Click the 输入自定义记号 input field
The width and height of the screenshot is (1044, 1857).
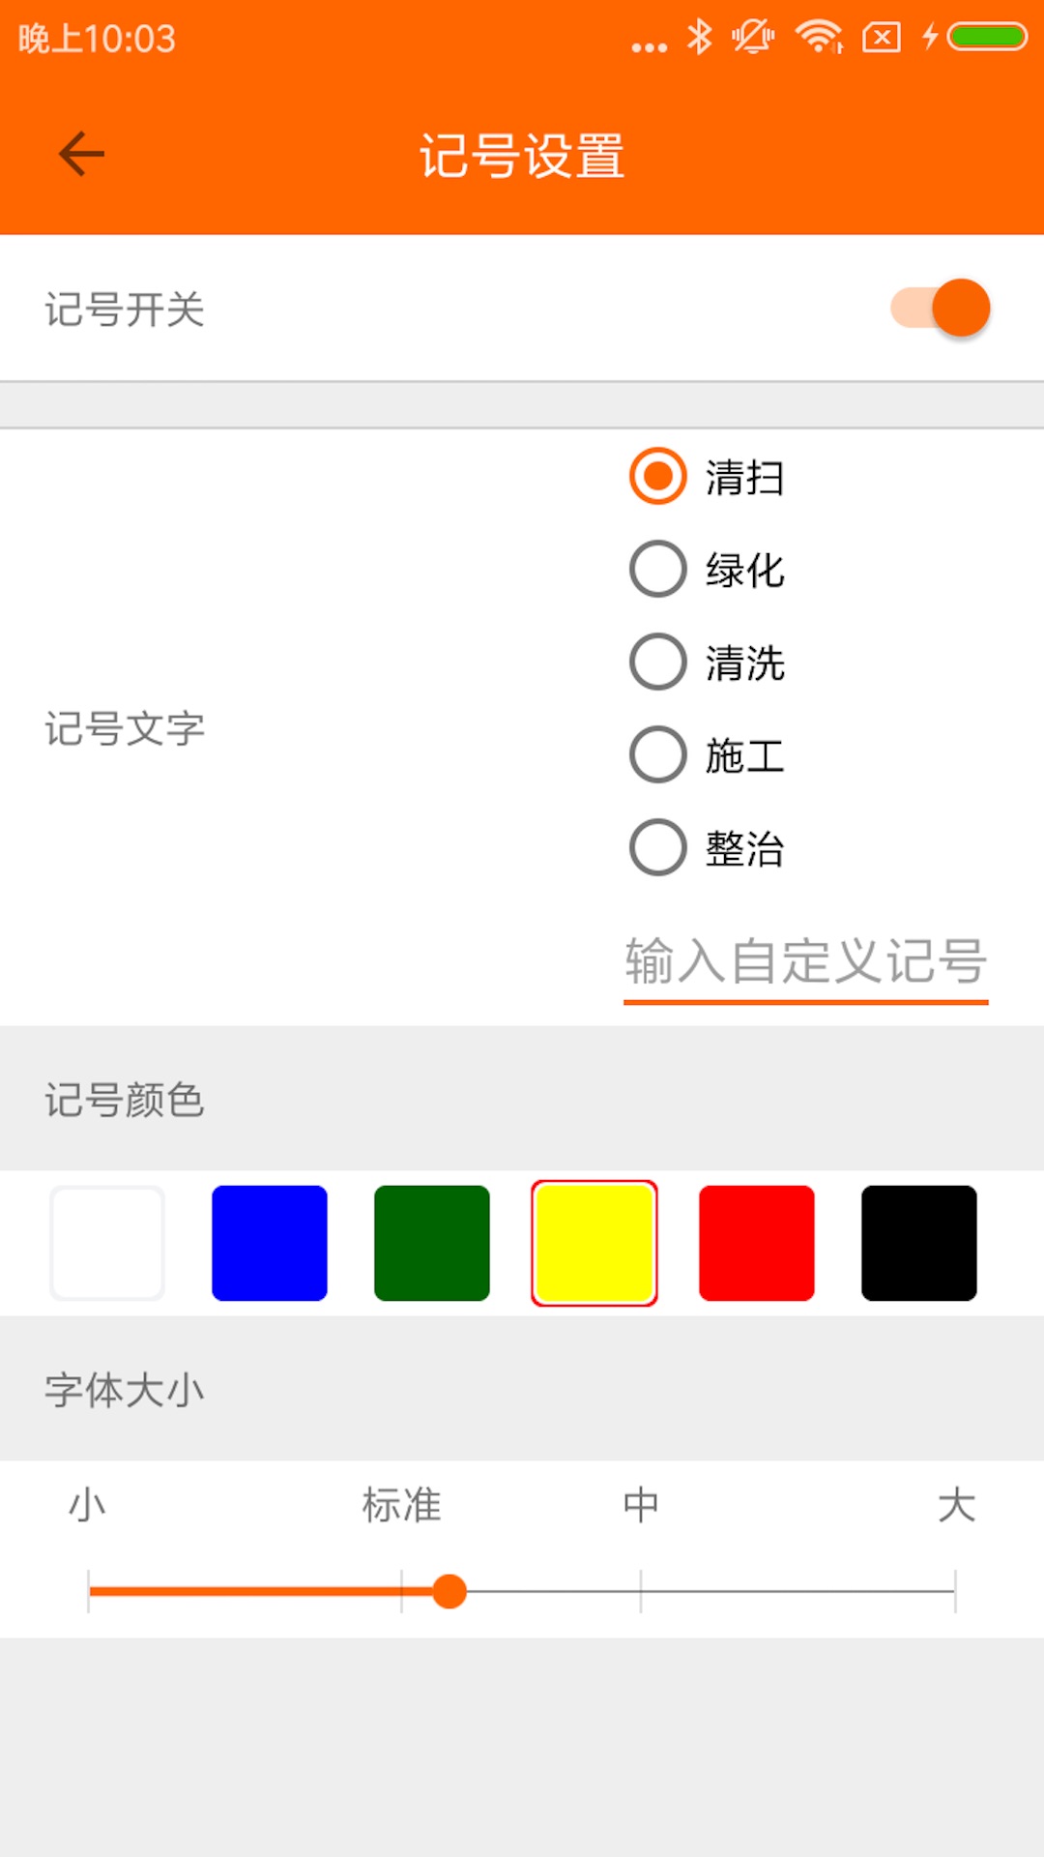[x=804, y=962]
